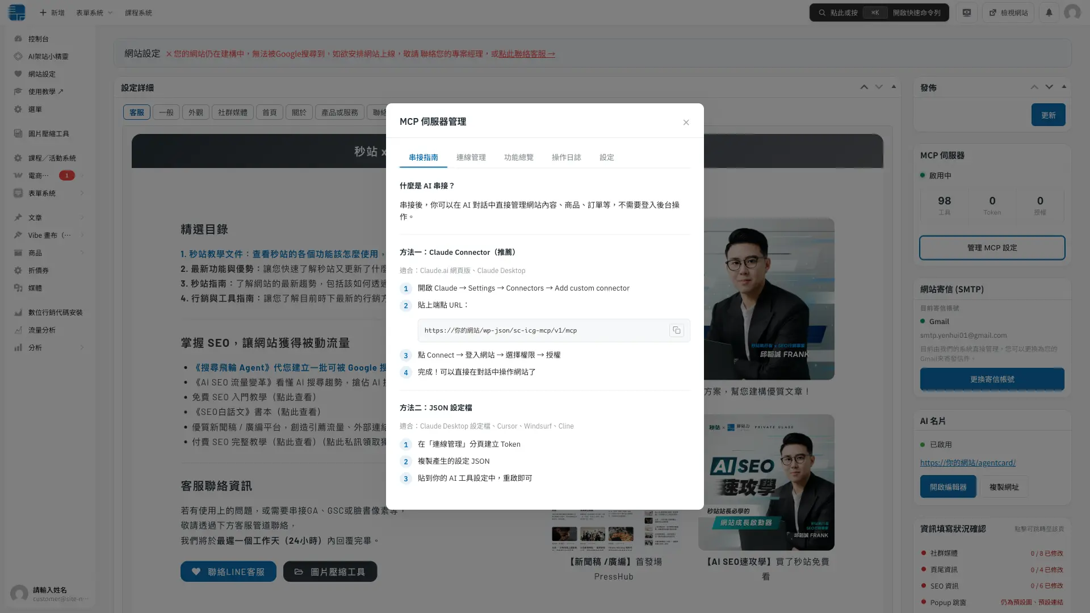Select the 外觀 settings tab
The image size is (1090, 613).
click(196, 112)
